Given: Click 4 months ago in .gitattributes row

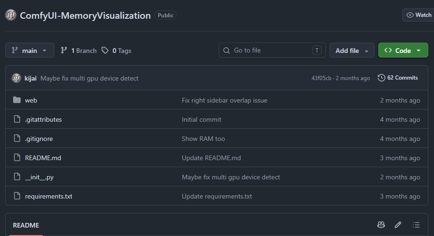Looking at the screenshot, I should 400,119.
